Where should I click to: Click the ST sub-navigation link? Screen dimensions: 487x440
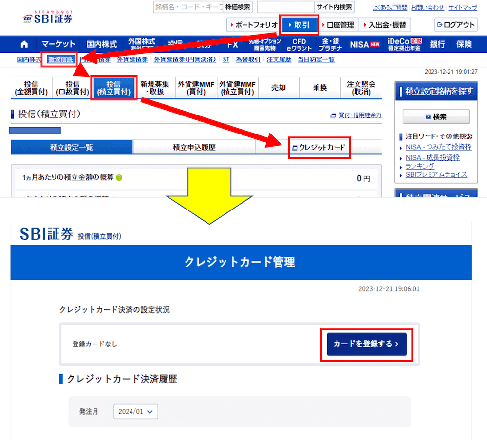tap(226, 59)
